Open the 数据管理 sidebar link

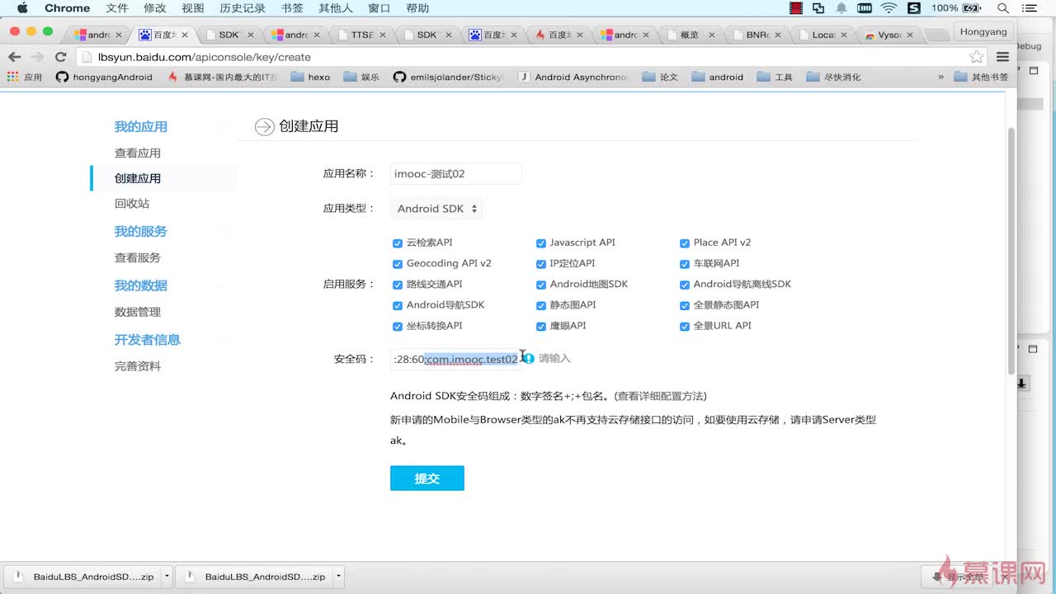click(138, 312)
